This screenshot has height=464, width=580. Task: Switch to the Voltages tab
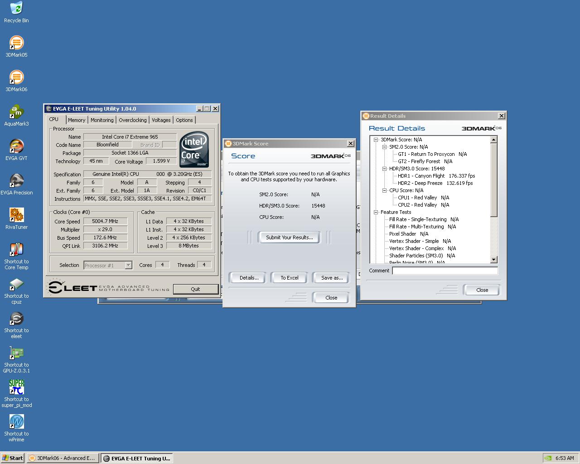click(161, 120)
